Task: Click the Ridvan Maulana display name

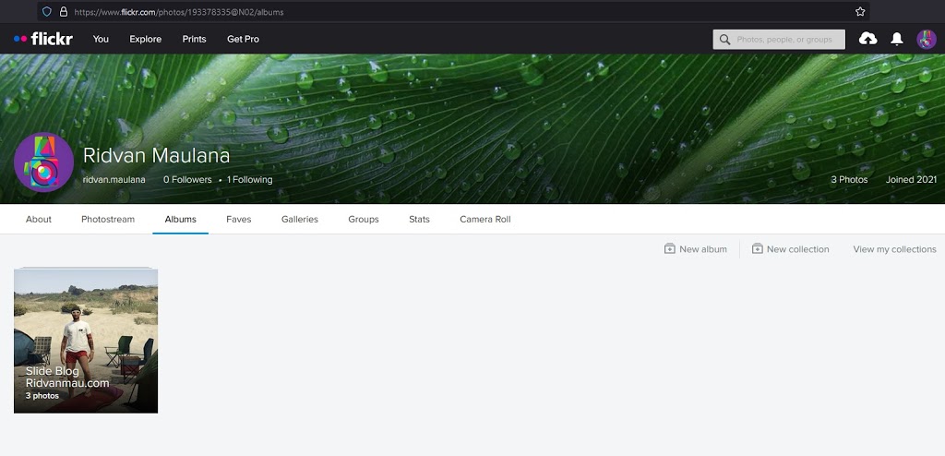Action: [157, 156]
